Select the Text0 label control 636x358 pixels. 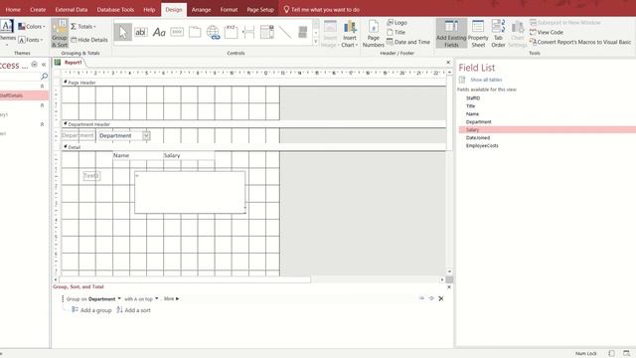(x=91, y=176)
